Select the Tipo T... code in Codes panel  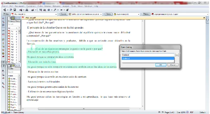point(13,105)
